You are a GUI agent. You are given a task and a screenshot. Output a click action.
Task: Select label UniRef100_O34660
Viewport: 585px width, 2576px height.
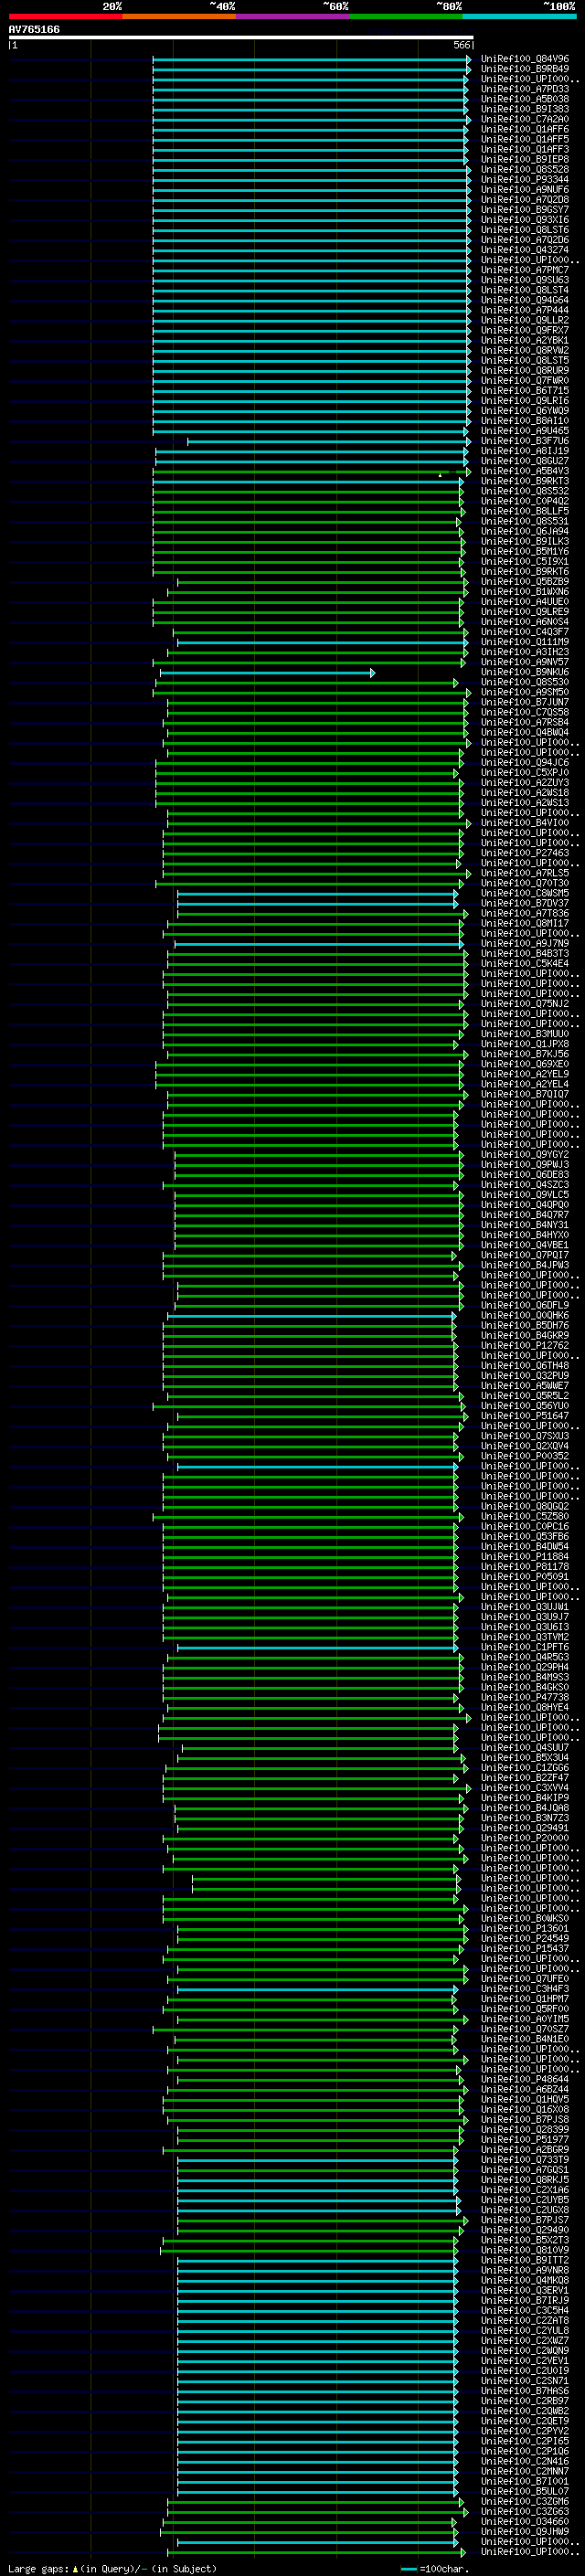click(x=525, y=2522)
